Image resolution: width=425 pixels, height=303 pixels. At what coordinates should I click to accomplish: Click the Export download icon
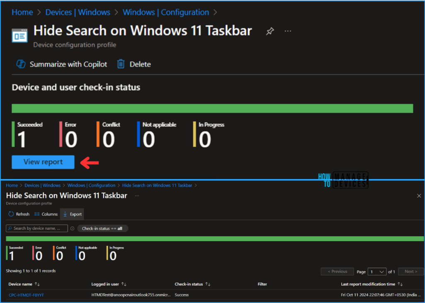coord(65,214)
